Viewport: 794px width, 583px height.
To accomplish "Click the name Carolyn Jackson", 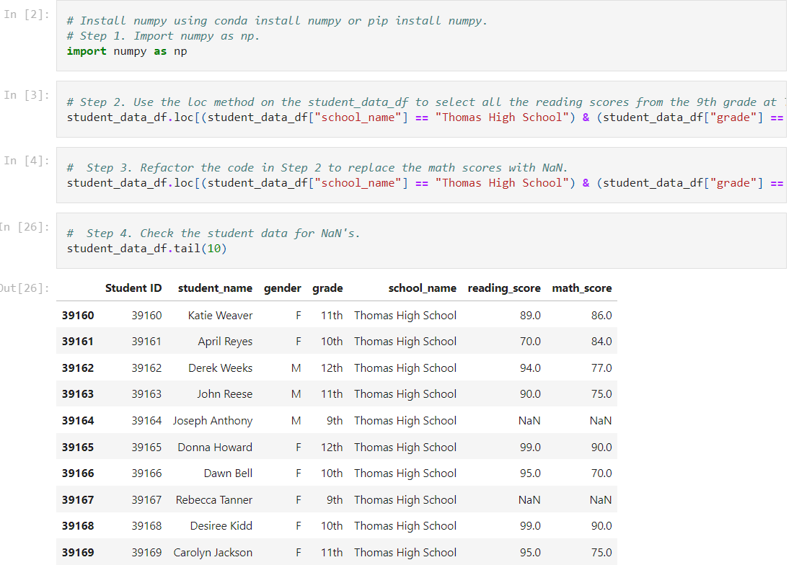I will click(213, 553).
